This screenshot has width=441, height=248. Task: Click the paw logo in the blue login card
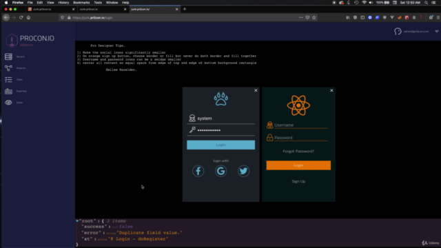pos(220,99)
